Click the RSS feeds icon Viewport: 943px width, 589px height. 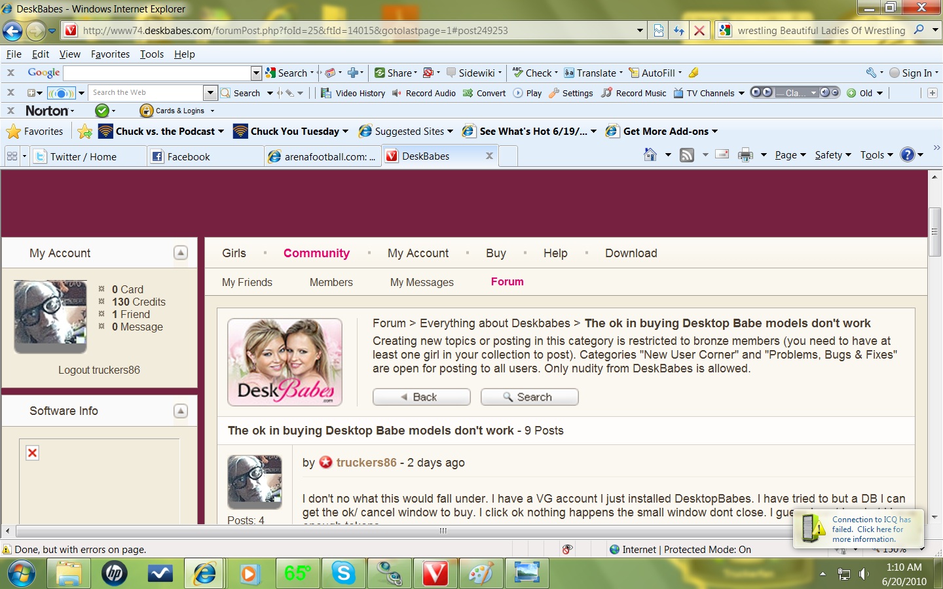tap(686, 155)
